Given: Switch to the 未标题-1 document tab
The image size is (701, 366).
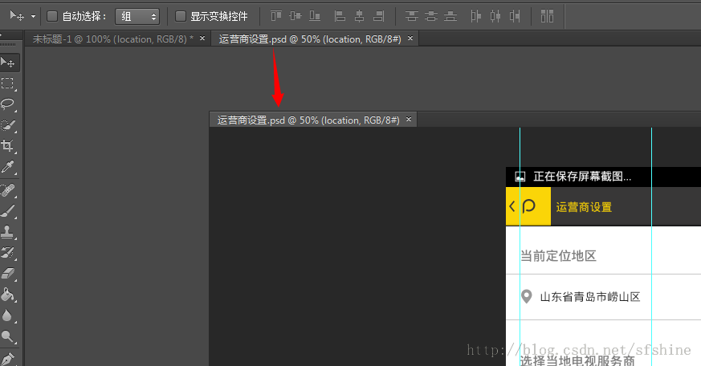Looking at the screenshot, I should tap(112, 39).
